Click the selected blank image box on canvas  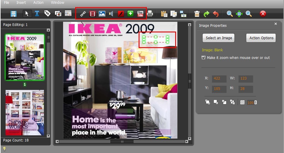click(x=156, y=40)
